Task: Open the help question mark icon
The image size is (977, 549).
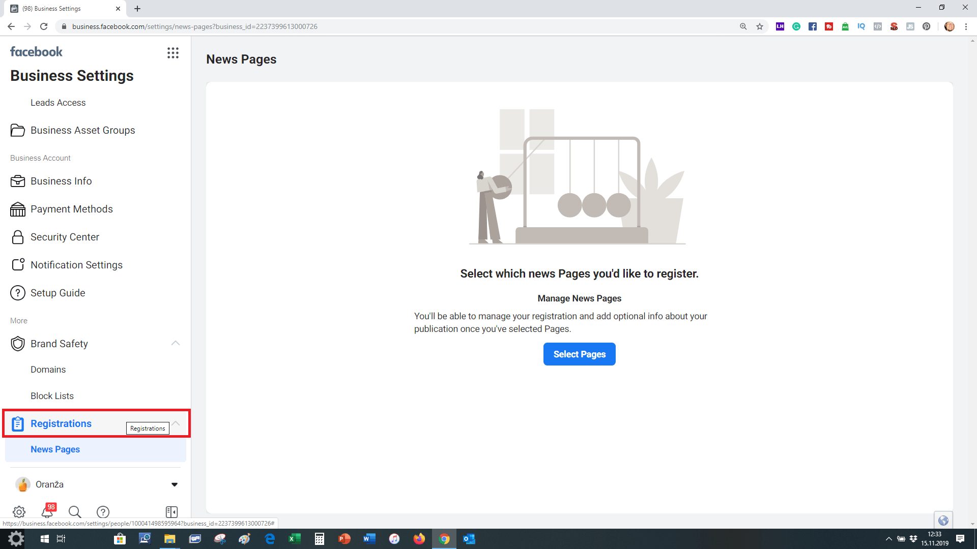Action: pyautogui.click(x=103, y=512)
